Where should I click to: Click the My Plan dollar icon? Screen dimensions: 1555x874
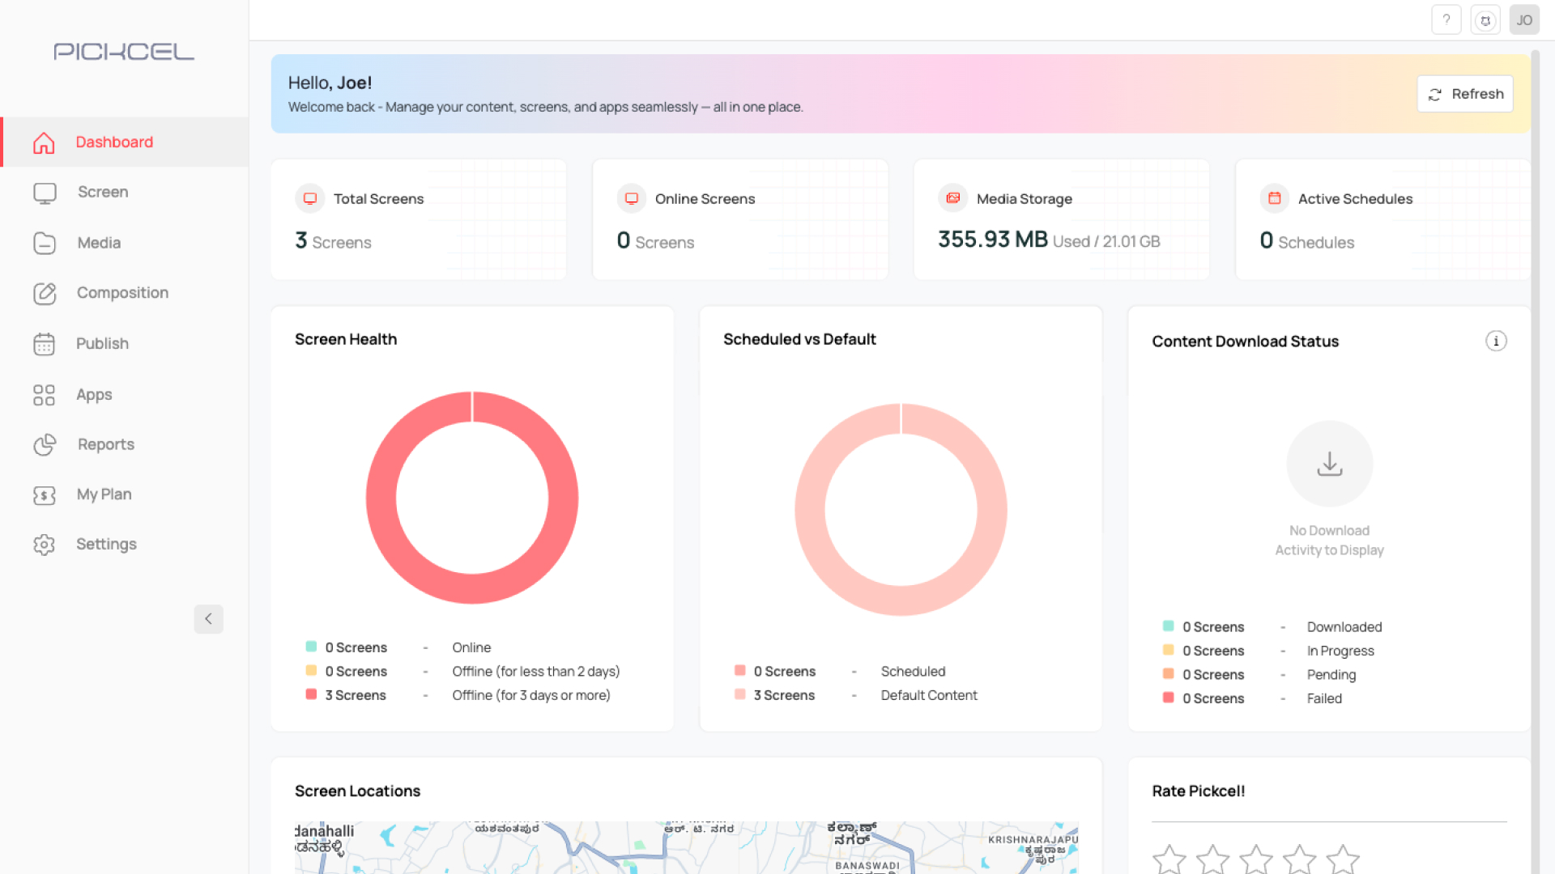tap(45, 494)
